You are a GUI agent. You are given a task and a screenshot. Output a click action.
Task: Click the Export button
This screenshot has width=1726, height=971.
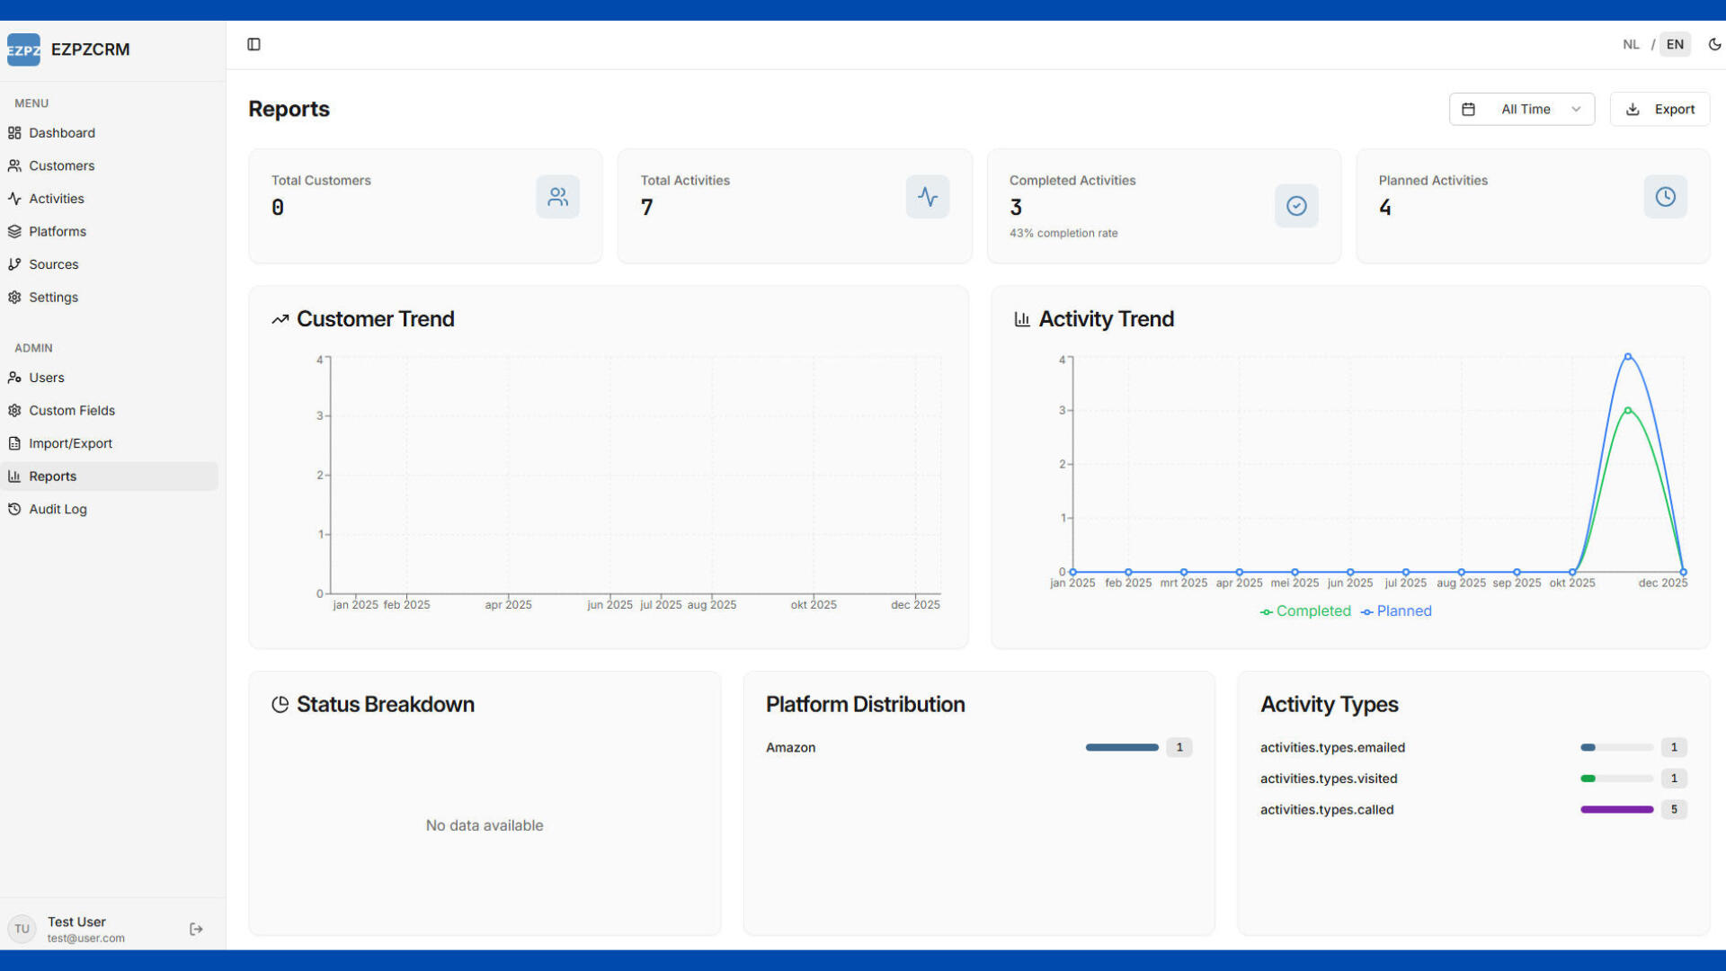coord(1659,109)
